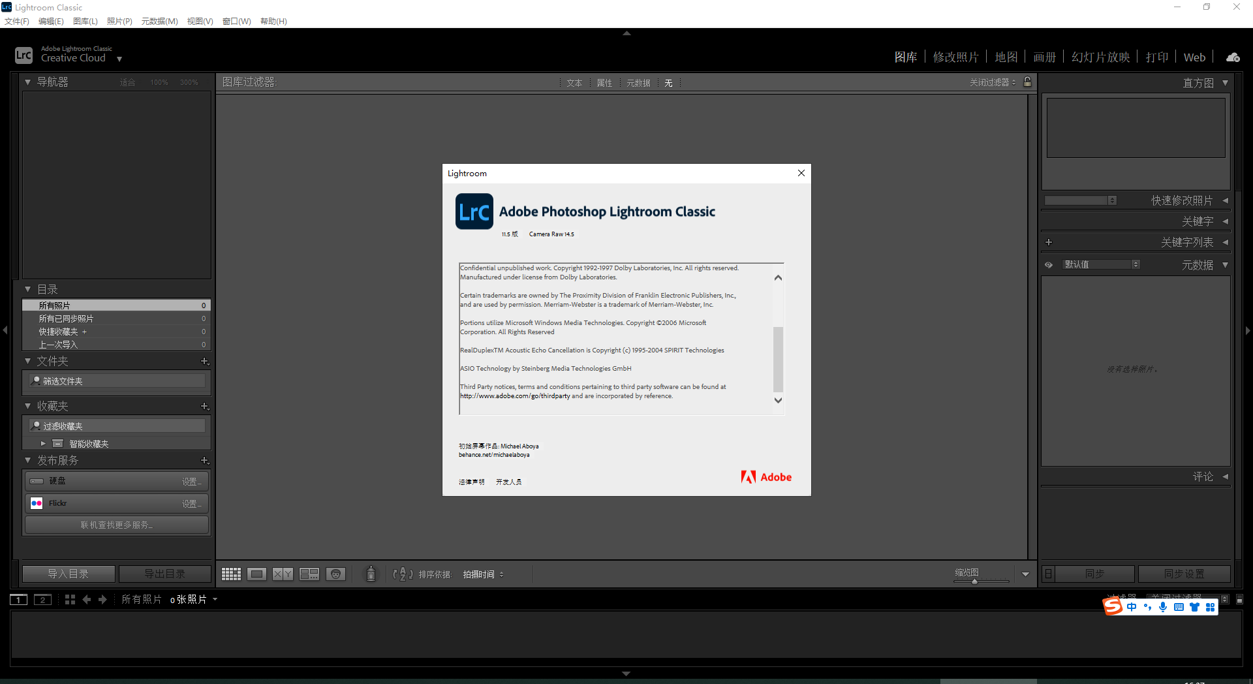
Task: Expand the 智能收藏夹 collection tree
Action: 43,443
